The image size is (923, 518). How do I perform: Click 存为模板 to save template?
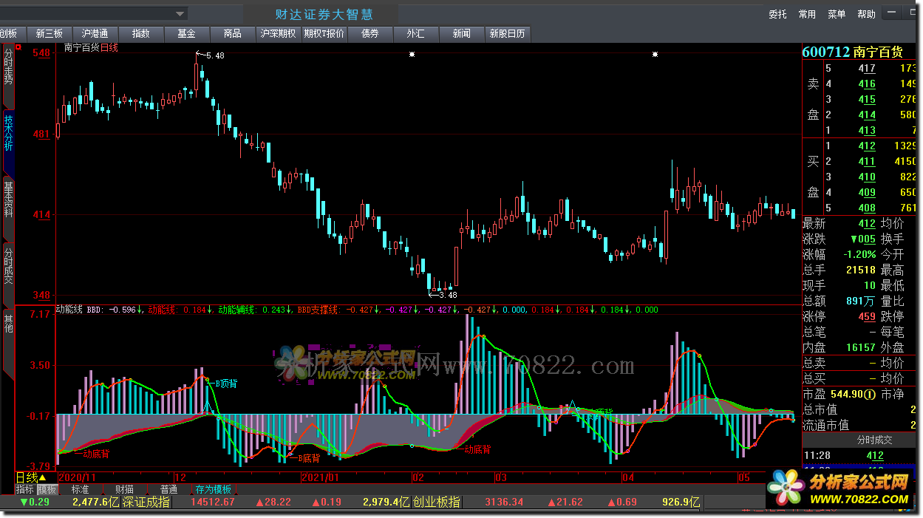point(214,489)
